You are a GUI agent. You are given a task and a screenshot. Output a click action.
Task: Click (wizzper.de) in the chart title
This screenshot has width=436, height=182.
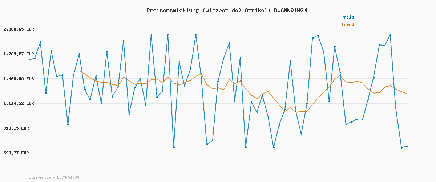[221, 10]
